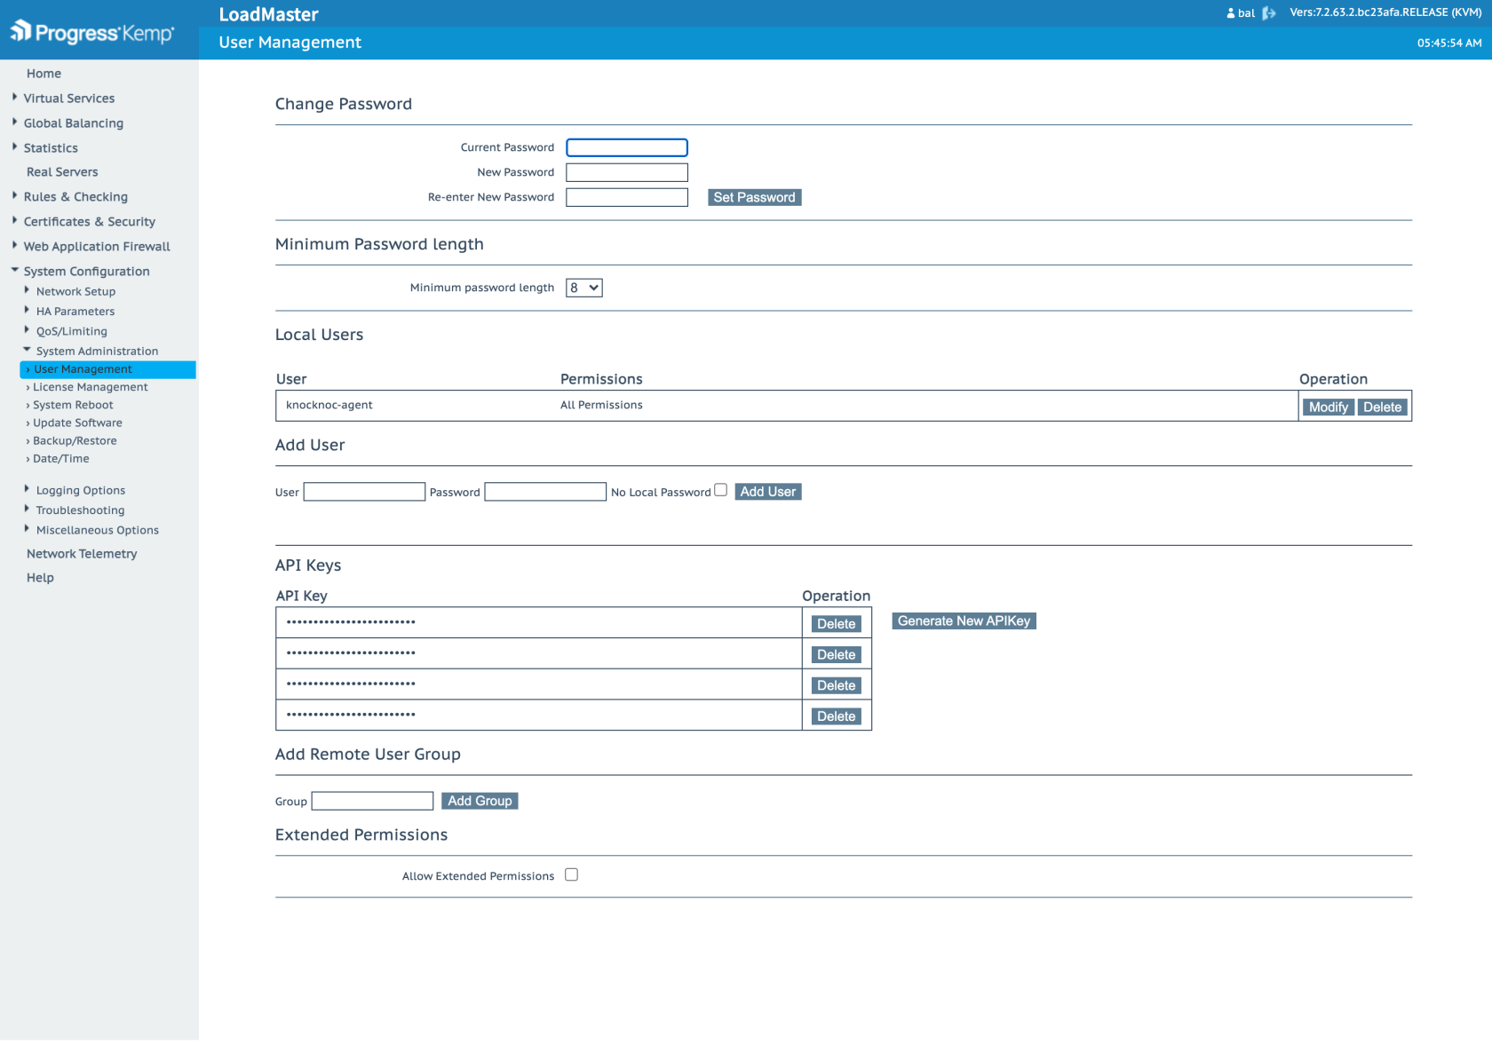Expand the Statistics section
1492x1044 pixels.
[x=51, y=148]
